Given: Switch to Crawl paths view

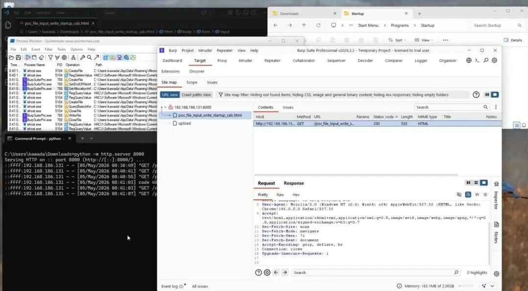Looking at the screenshot, I should [x=196, y=95].
